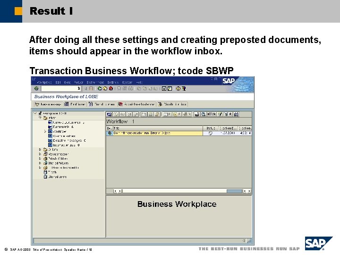The height and width of the screenshot is (255, 340).
Task: Click the worklist scrollbar far-right arrow
Action: click(x=249, y=191)
